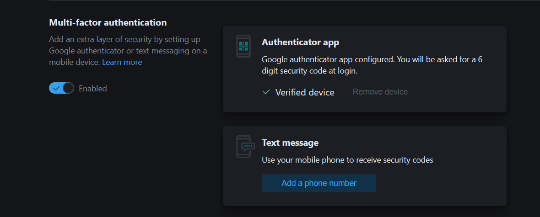Click the Enabled label beside the switch
This screenshot has width=540, height=217.
(x=92, y=89)
